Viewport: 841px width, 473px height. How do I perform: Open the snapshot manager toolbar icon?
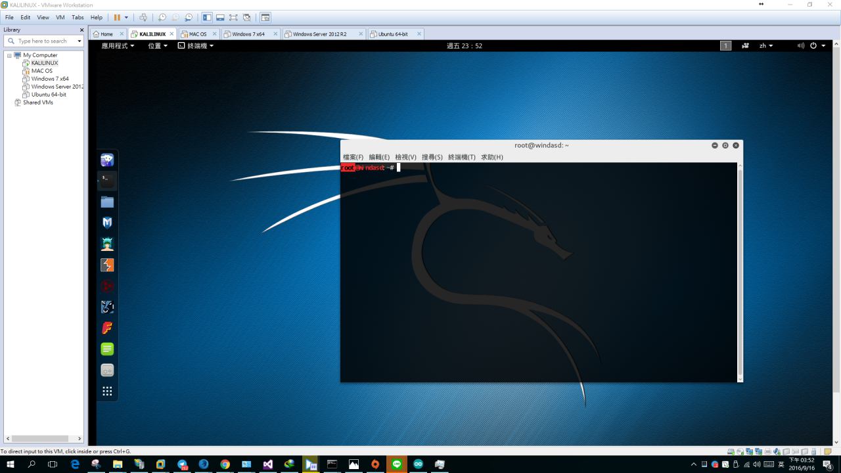click(189, 17)
